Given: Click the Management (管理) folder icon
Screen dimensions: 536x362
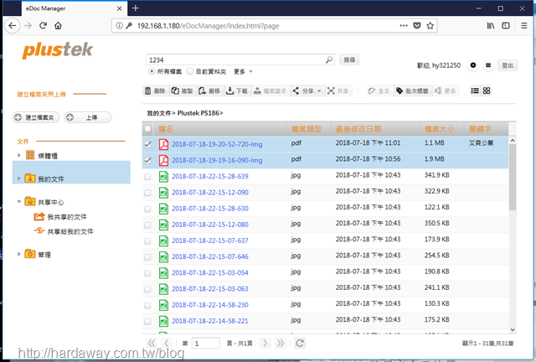Looking at the screenshot, I should pyautogui.click(x=30, y=254).
